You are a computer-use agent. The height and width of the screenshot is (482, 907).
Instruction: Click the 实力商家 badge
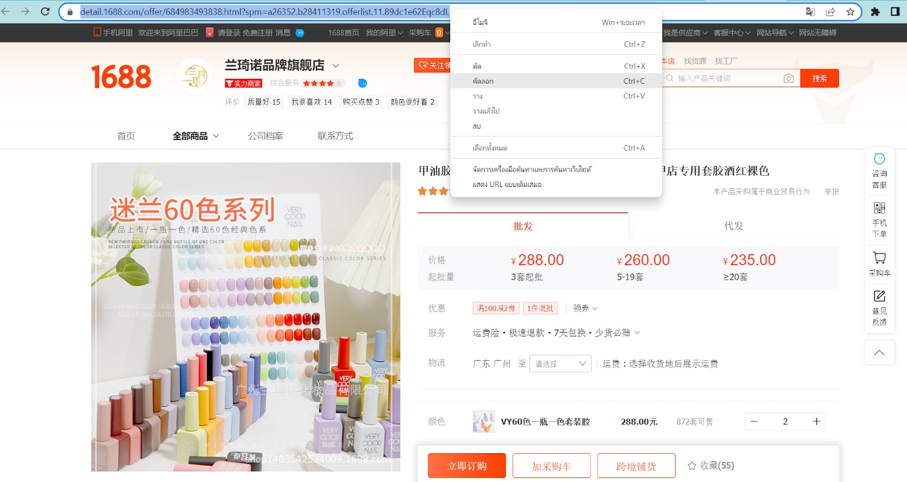click(x=244, y=83)
